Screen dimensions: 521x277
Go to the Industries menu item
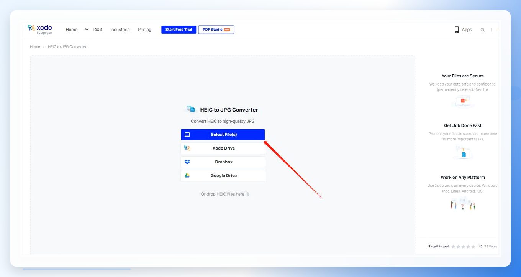point(120,30)
